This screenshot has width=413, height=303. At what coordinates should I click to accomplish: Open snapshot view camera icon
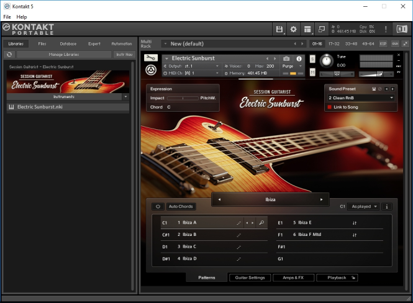tap(286, 58)
